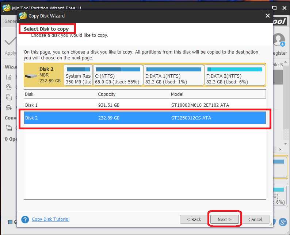
Task: Maximize the MiniTool Partition Wizard window
Action: coord(274,8)
